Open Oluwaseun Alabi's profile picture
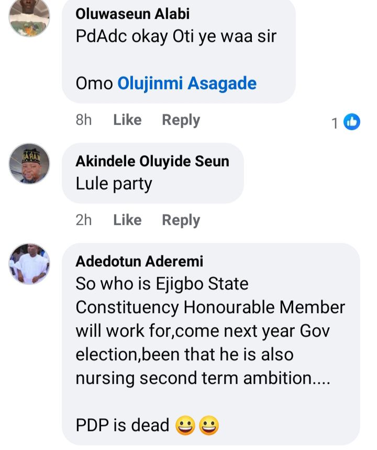The width and height of the screenshot is (377, 450). tap(29, 18)
